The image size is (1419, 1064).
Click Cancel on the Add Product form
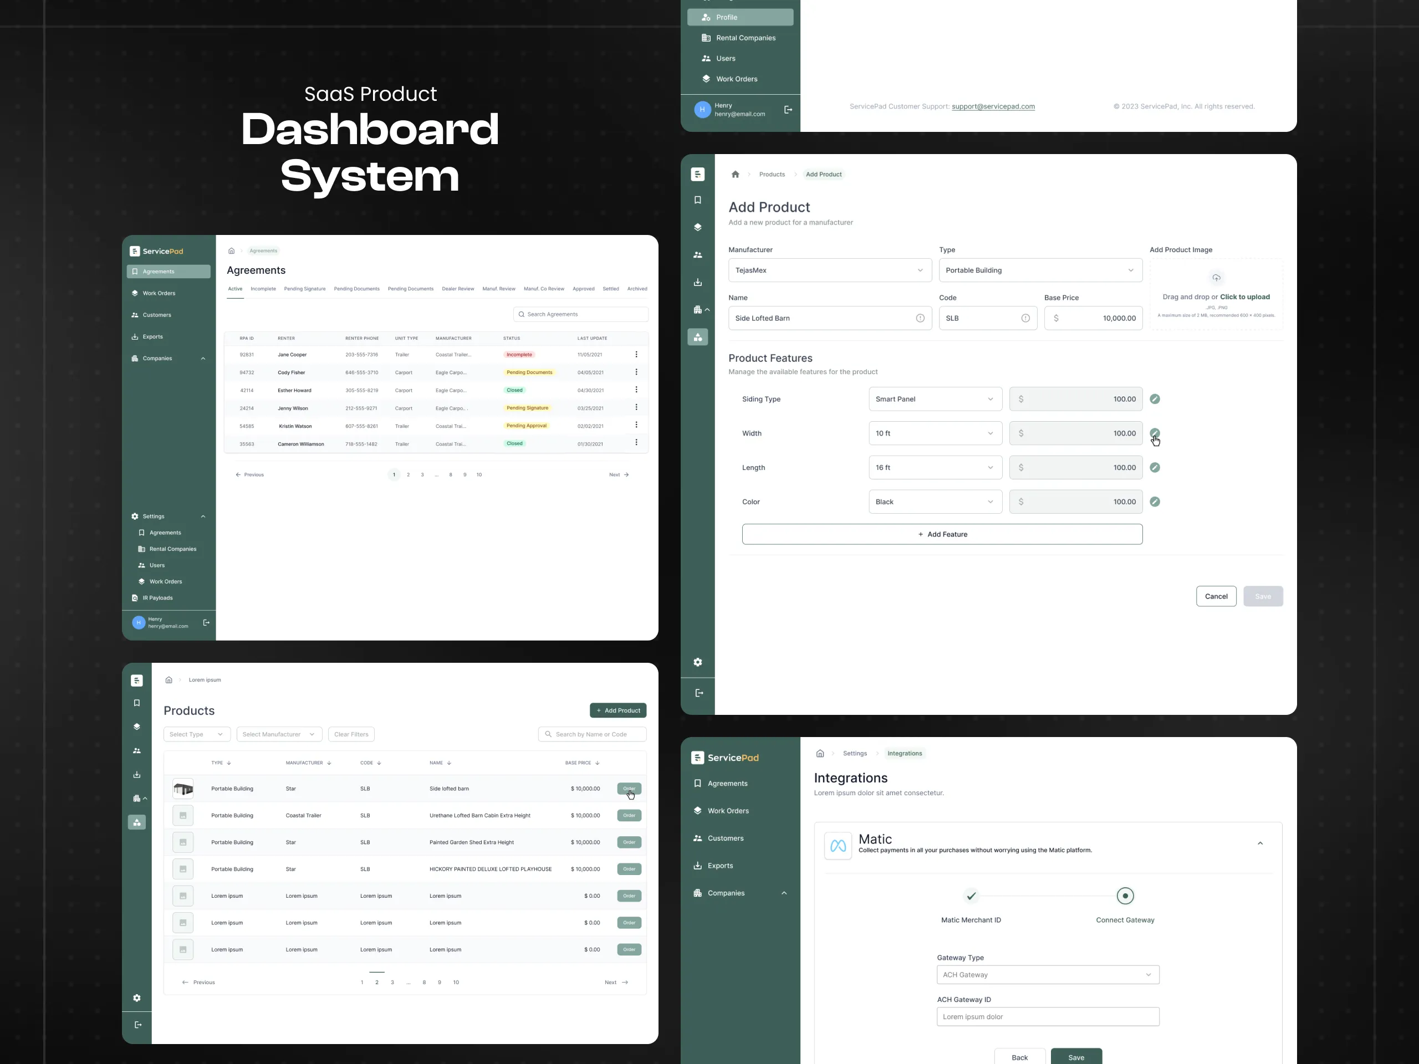pyautogui.click(x=1216, y=596)
